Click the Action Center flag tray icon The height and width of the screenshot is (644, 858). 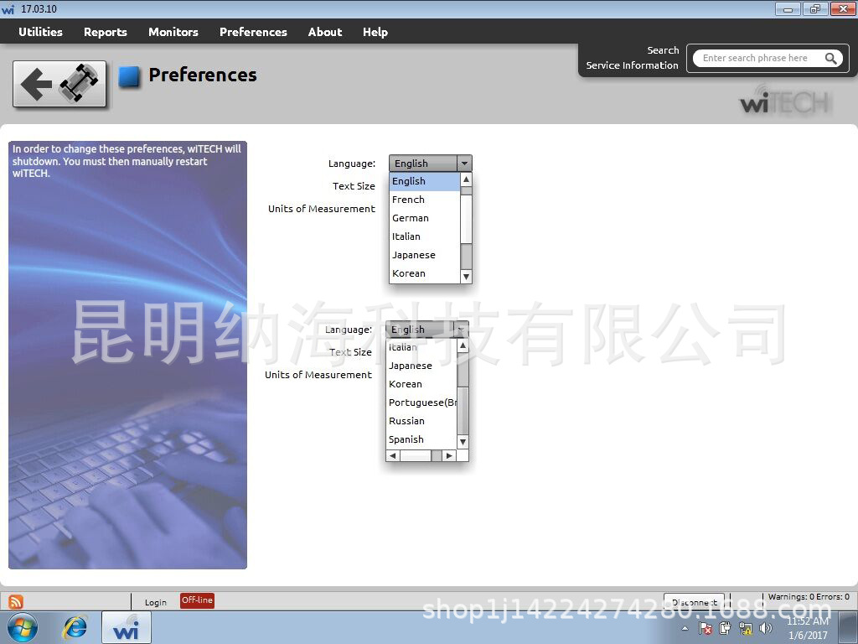pyautogui.click(x=706, y=628)
